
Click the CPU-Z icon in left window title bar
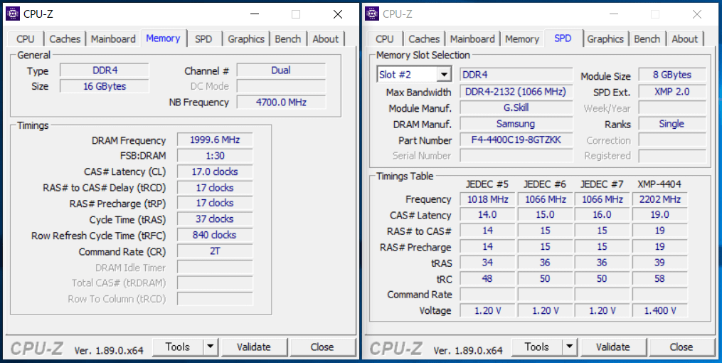(13, 14)
